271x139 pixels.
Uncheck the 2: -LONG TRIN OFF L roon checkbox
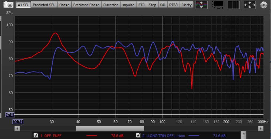(138, 135)
